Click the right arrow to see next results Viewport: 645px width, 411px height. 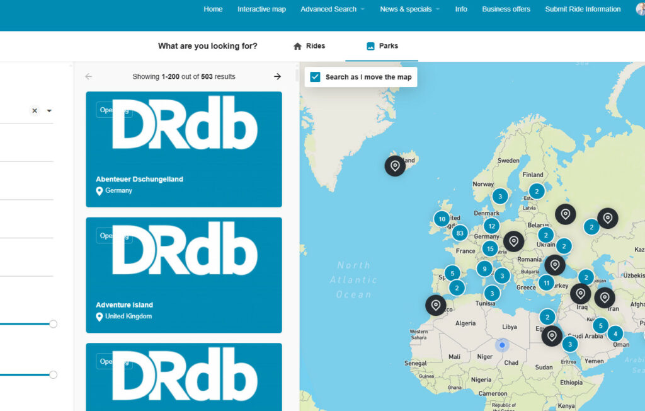click(x=277, y=76)
